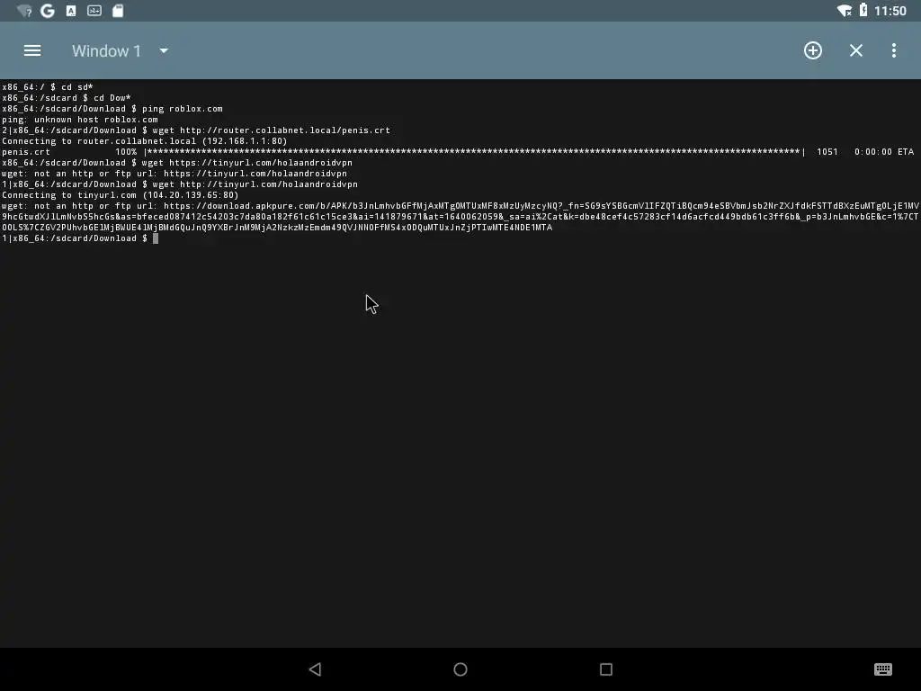This screenshot has width=921, height=691.
Task: Click the wget https://tinyurl.com/holaandroidvpn command line
Action: [x=177, y=163]
